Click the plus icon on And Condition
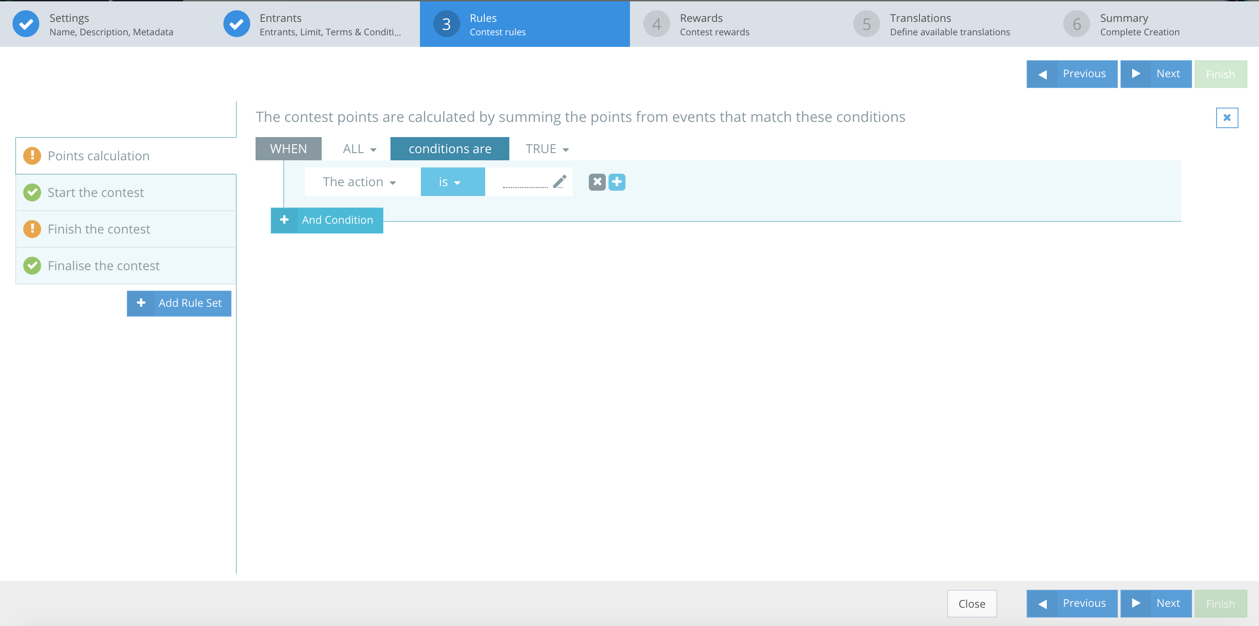1259x626 pixels. 284,220
